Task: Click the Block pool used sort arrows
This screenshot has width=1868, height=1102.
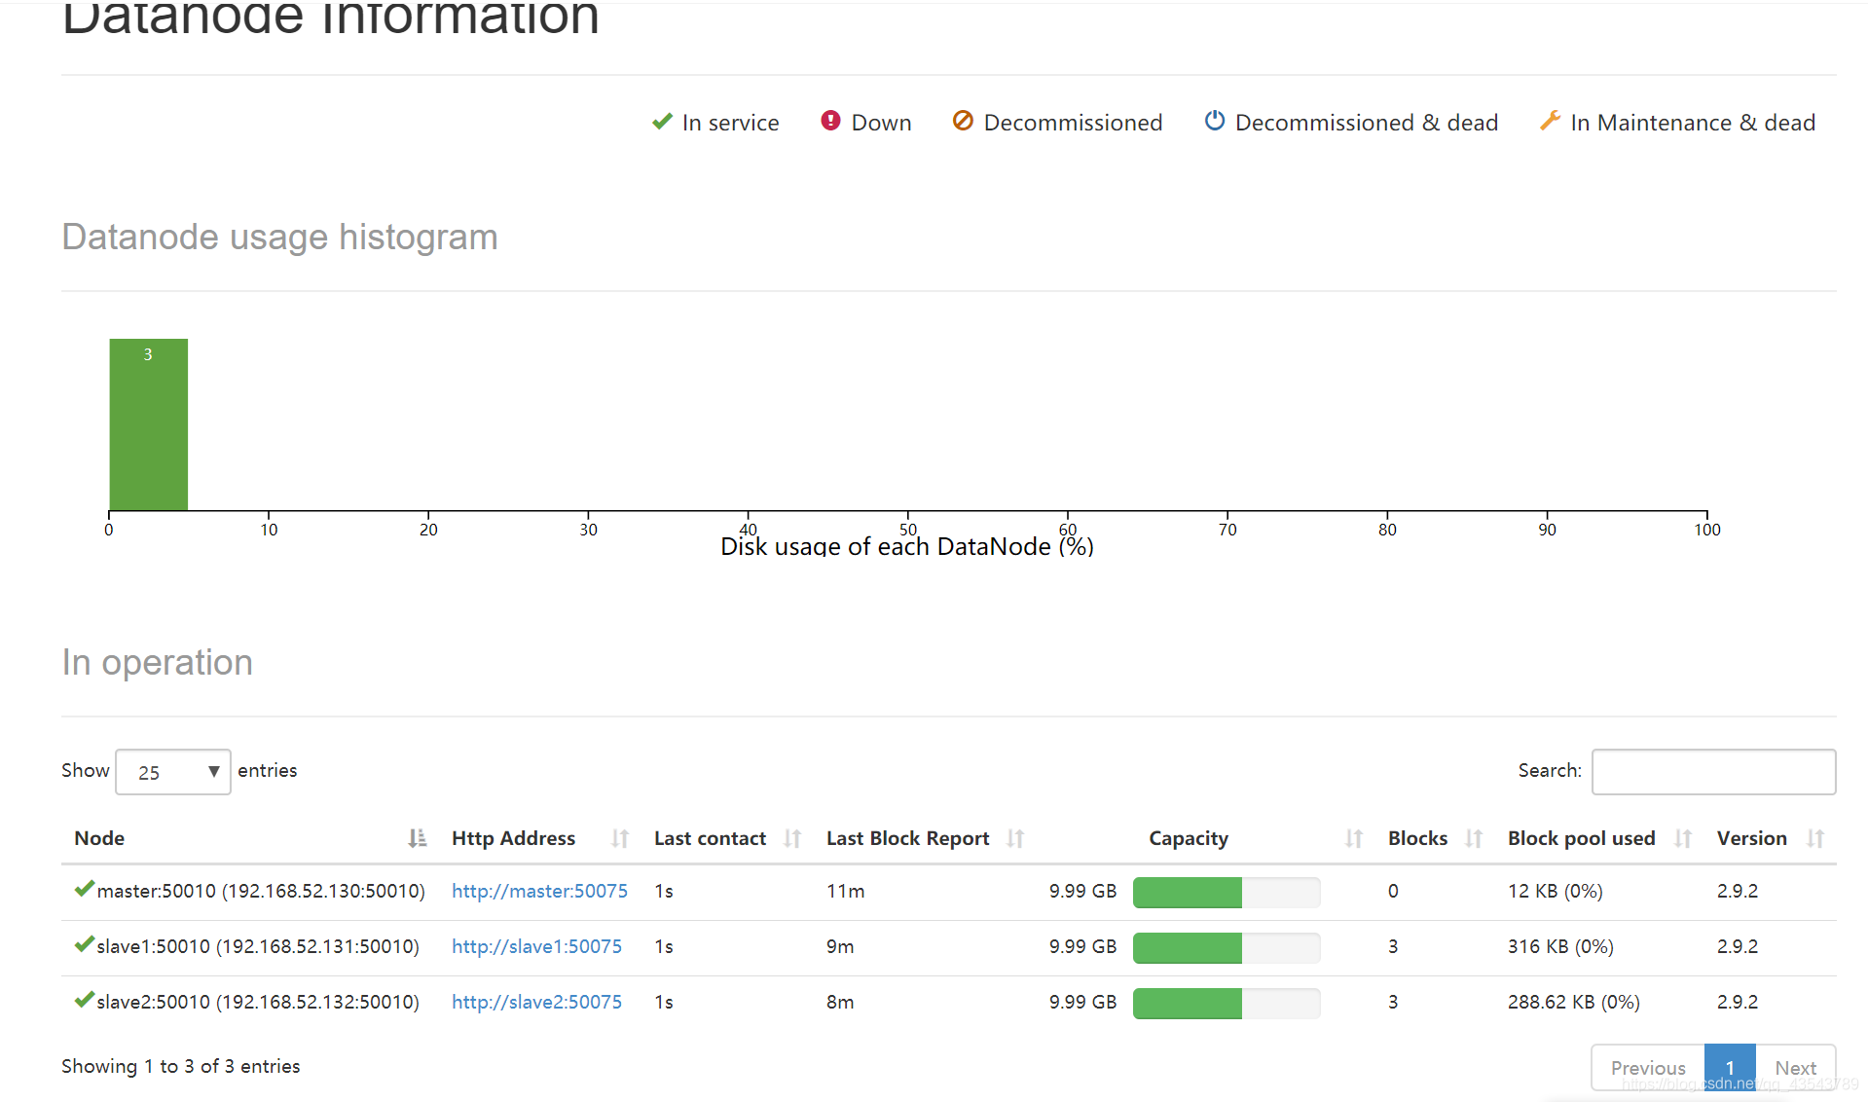Action: click(1682, 838)
